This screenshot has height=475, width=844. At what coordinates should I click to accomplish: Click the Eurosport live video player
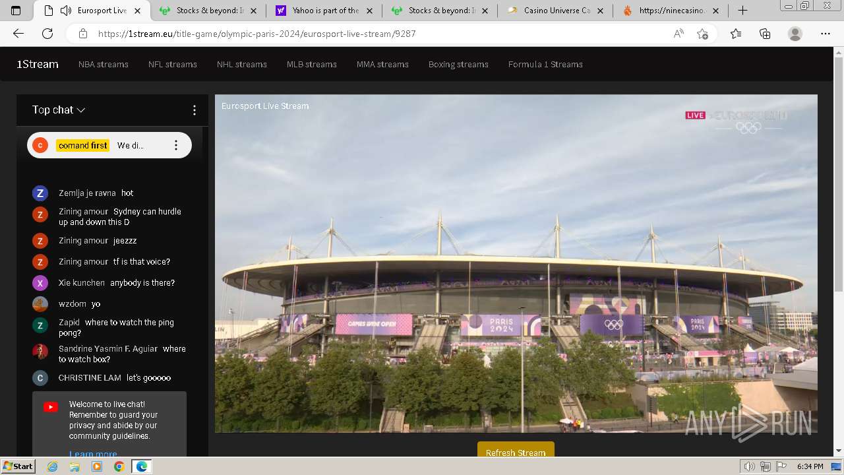(x=516, y=264)
